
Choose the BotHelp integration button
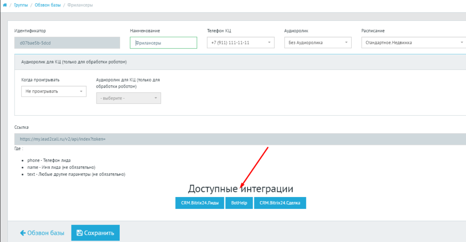(x=239, y=203)
